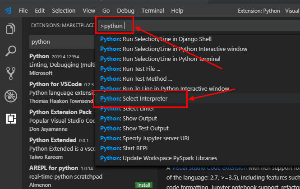Open the Terminal menu
Viewport: 300px width, 189px height.
152,11
